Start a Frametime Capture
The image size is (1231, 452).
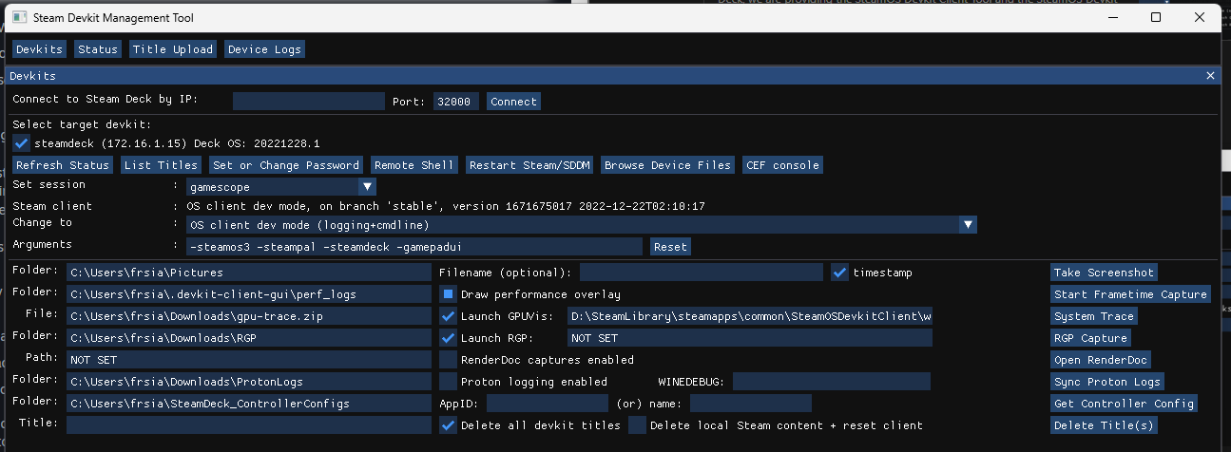(x=1130, y=294)
